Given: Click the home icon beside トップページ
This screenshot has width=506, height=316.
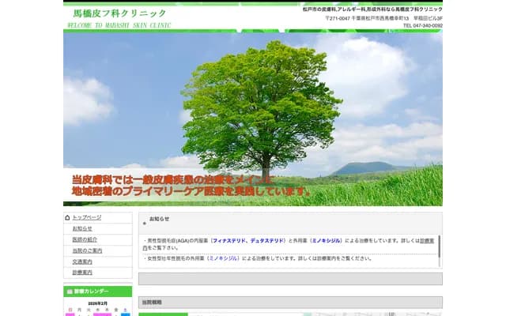Looking at the screenshot, I should click(x=68, y=217).
